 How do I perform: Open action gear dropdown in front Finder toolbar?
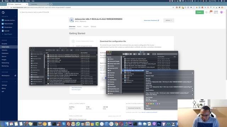tap(140, 54)
